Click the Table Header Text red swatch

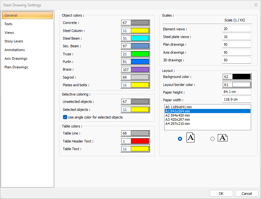(140, 141)
